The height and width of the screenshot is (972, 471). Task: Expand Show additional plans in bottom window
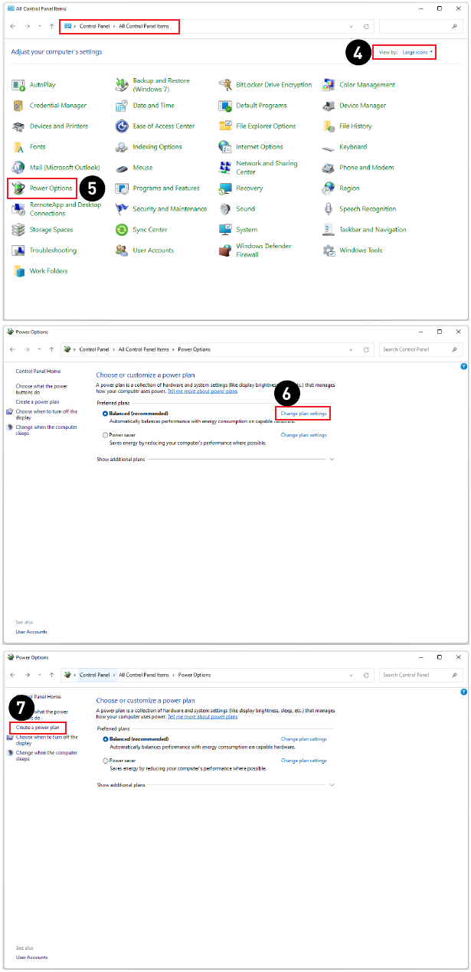click(332, 785)
